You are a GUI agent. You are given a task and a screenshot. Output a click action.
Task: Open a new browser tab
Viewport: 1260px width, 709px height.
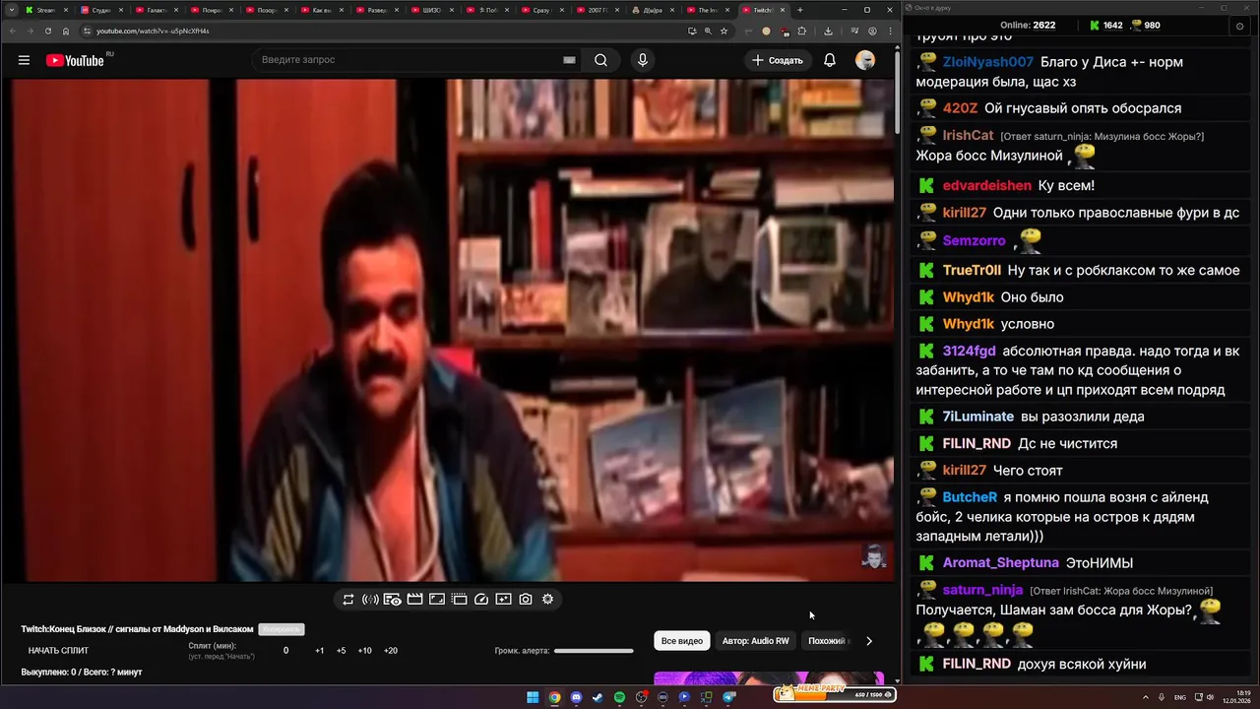pyautogui.click(x=799, y=10)
